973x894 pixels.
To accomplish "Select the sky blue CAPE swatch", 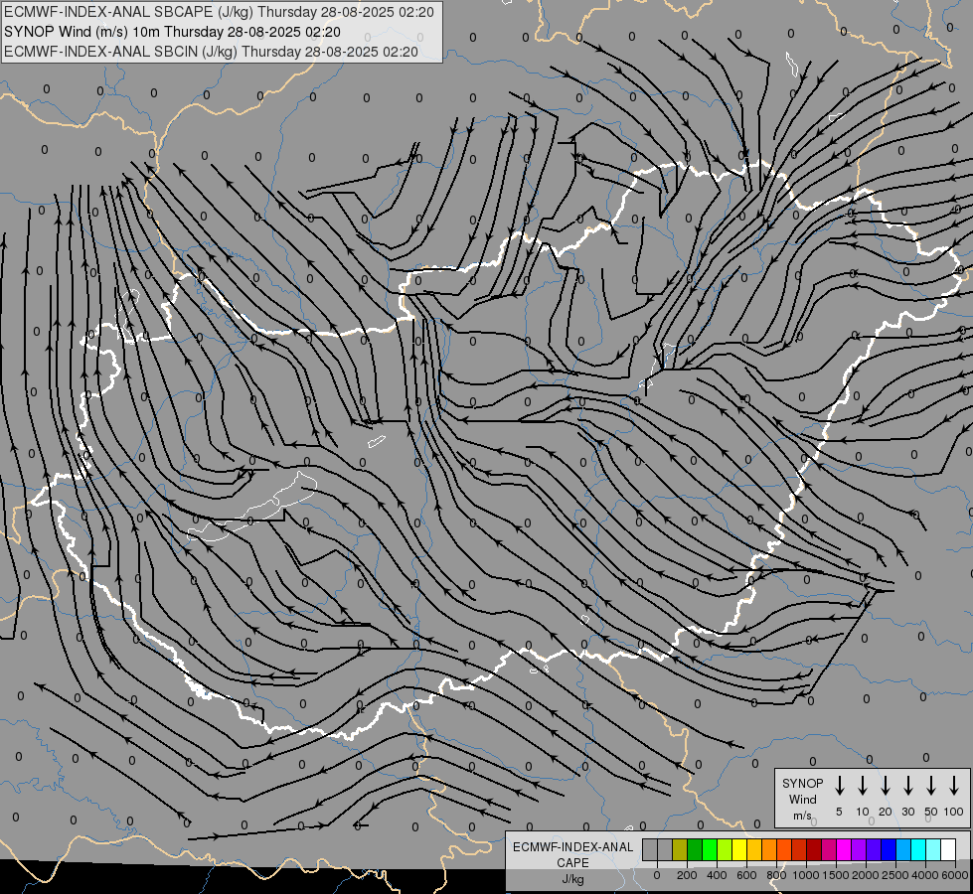I will tap(902, 849).
